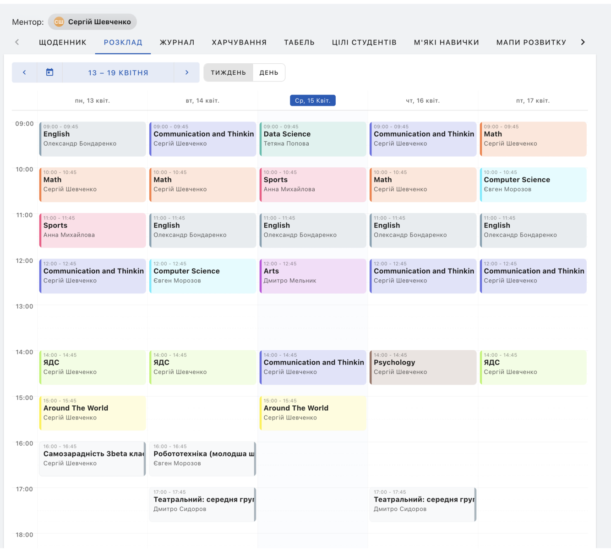Open Monday Самозарадність event
This screenshot has width=611, height=552.
click(93, 458)
